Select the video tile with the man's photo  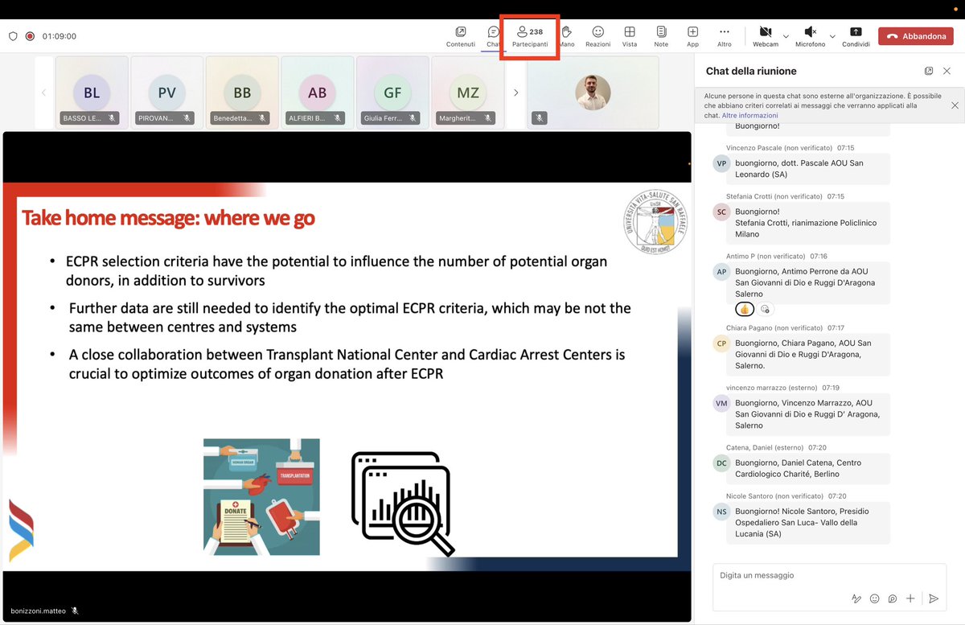coord(593,92)
